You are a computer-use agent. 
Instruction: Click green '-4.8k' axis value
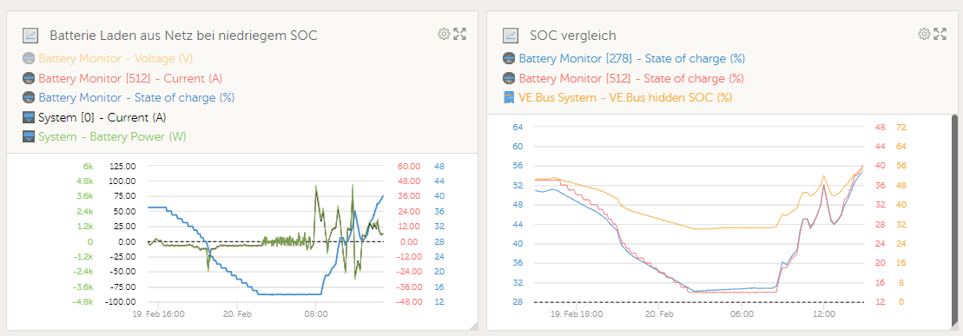pyautogui.click(x=83, y=301)
